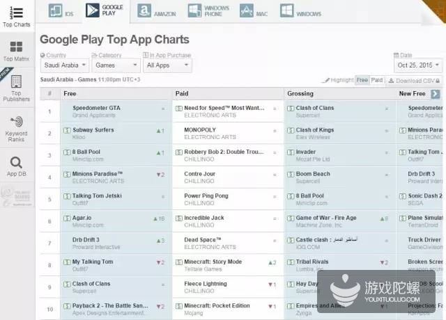Expand next columns arrow beside New Free

coord(435,94)
